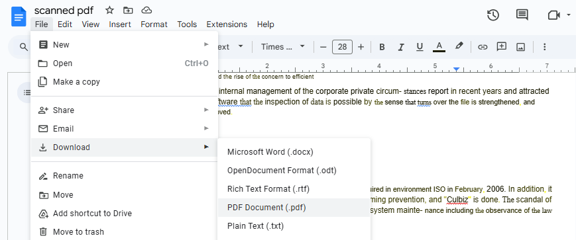The height and width of the screenshot is (240, 576).
Task: Choose Open in the File menu
Action: [x=124, y=63]
